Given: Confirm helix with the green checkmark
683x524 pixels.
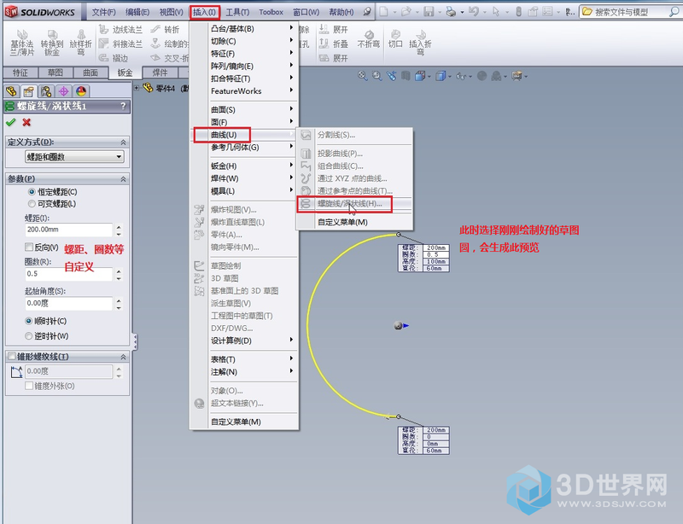Looking at the screenshot, I should click(x=10, y=123).
